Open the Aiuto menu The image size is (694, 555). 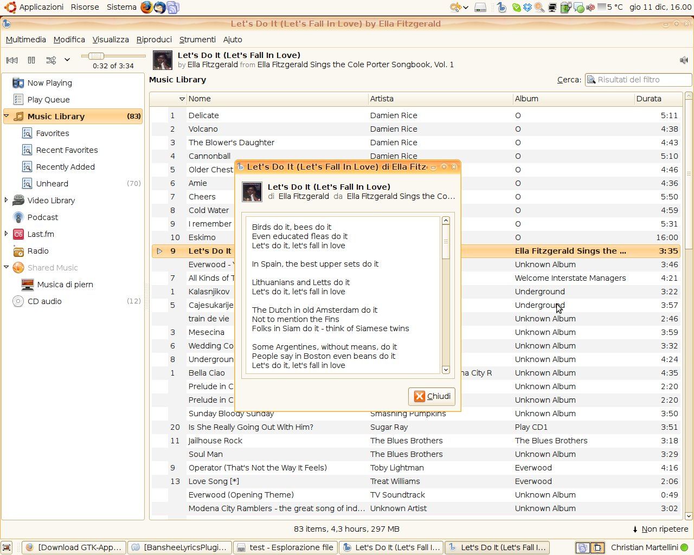[233, 40]
